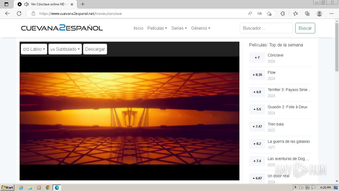Expand the Películas menu
The width and height of the screenshot is (339, 191).
(x=157, y=28)
